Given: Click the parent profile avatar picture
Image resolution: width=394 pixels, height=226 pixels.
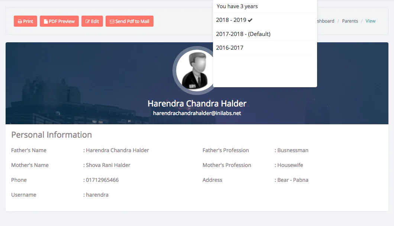Looking at the screenshot, I should click(195, 71).
